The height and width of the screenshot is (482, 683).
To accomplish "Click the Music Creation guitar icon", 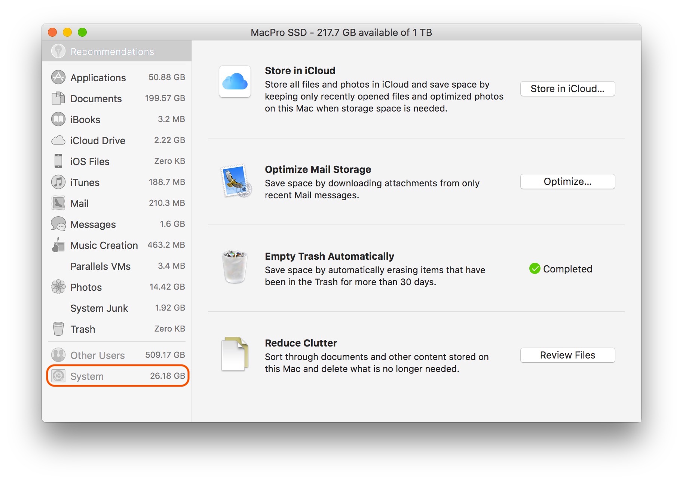I will pyautogui.click(x=58, y=245).
